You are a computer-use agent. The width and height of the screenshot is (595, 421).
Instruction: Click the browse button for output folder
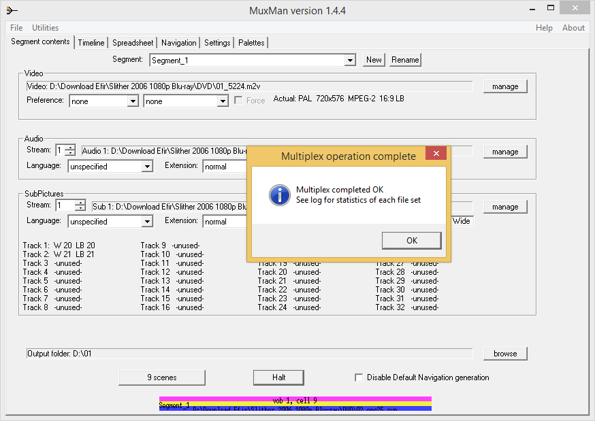coord(505,354)
